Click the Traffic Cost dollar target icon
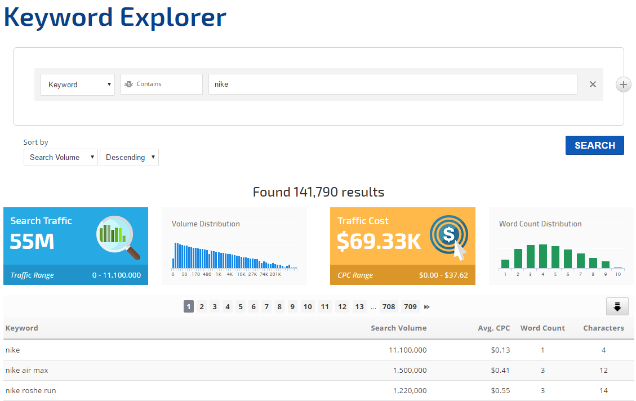The width and height of the screenshot is (636, 401). click(449, 237)
